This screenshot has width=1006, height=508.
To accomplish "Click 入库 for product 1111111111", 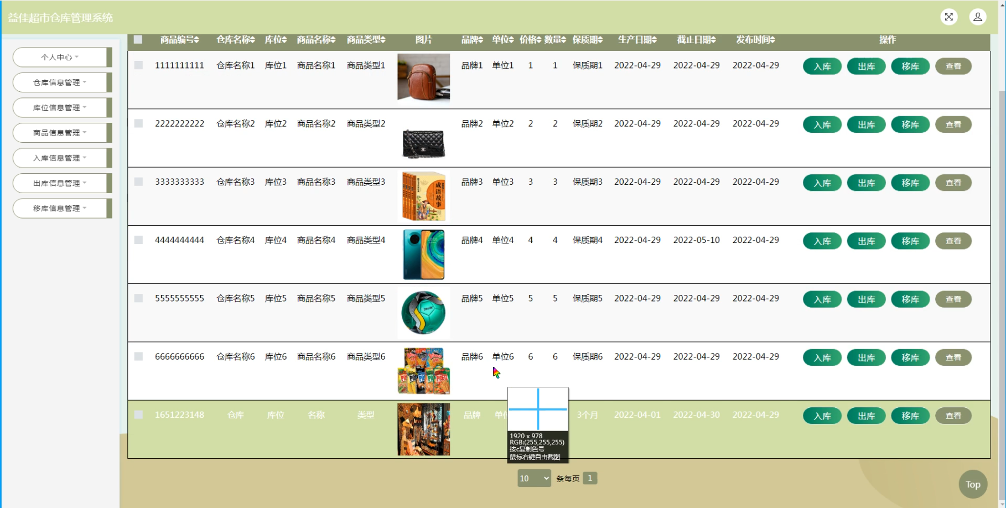I will click(x=822, y=66).
